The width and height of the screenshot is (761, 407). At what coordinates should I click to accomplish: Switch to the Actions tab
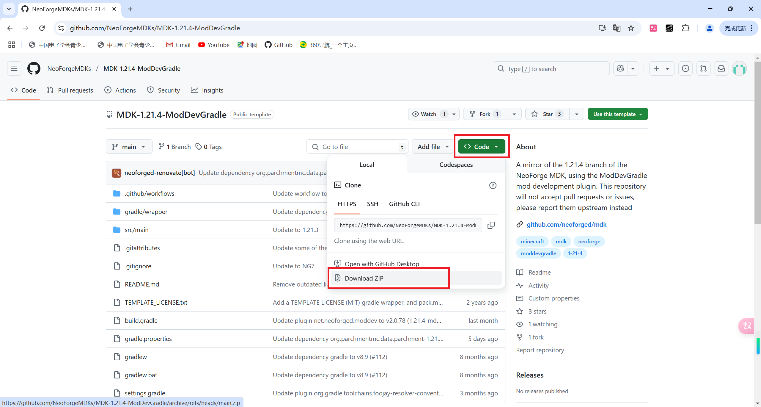tap(120, 90)
